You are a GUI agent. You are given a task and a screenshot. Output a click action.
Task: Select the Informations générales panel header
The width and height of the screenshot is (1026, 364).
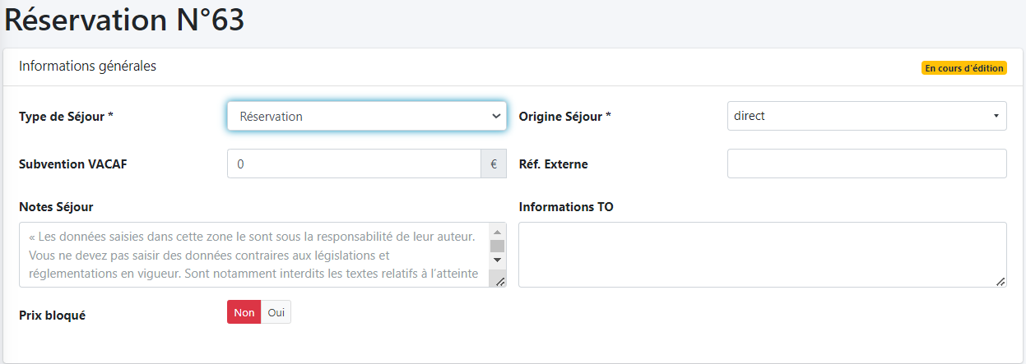(x=88, y=67)
